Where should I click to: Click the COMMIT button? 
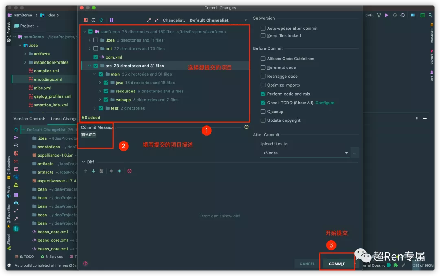[x=337, y=264]
